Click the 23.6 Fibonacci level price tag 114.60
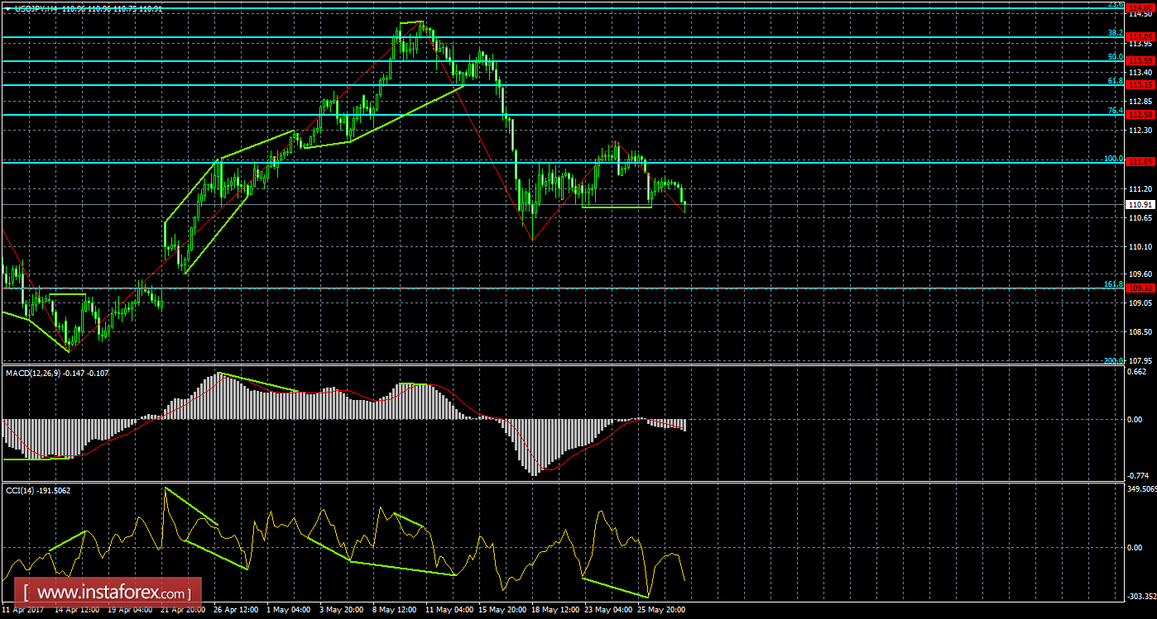Screen dimensions: 1157x619 tap(1140, 6)
